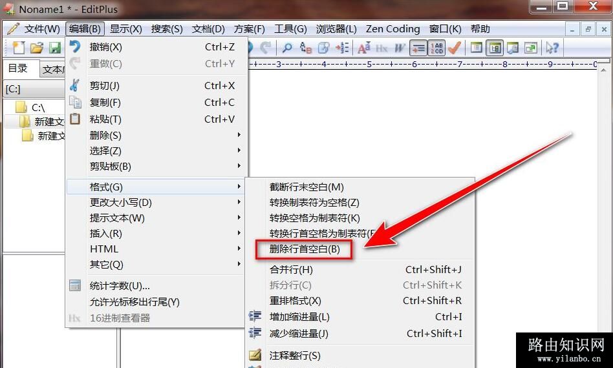613x368 pixels.
Task: Choose 增加缩进量(L) increase indent
Action: click(360, 317)
